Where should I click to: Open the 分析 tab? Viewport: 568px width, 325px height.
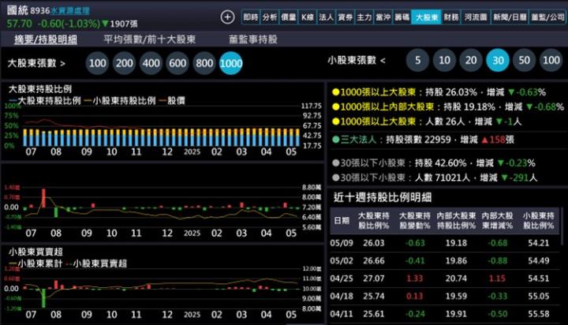pos(270,17)
